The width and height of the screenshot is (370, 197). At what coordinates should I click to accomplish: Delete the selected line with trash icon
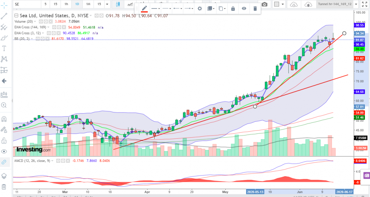coord(255,8)
